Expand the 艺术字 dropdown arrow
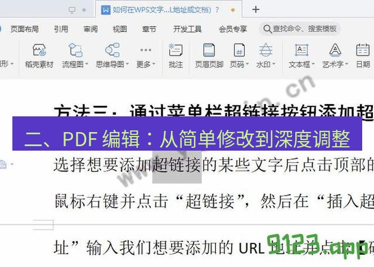This screenshot has width=374, height=267. click(x=346, y=64)
